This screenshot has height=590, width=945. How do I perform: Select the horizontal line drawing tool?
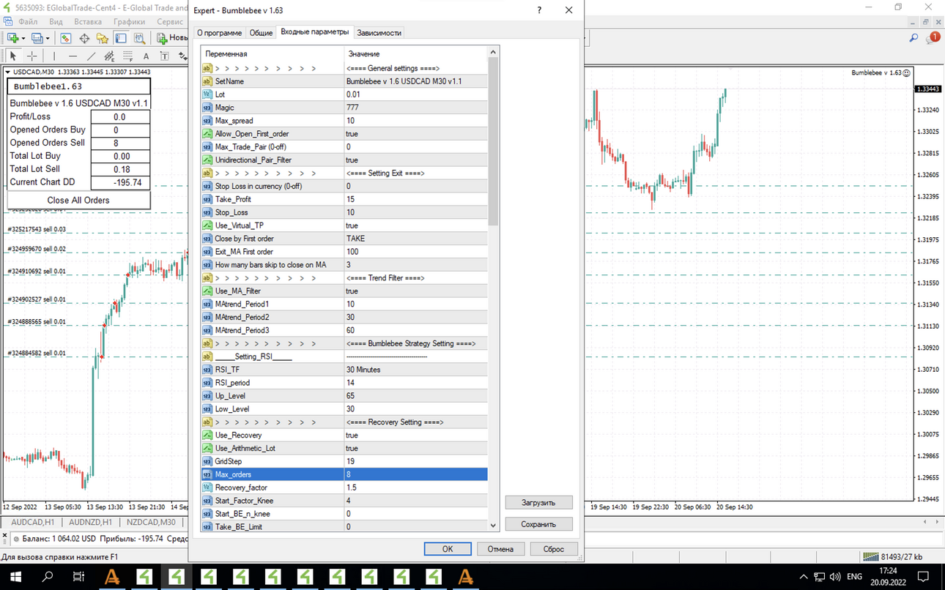(73, 56)
